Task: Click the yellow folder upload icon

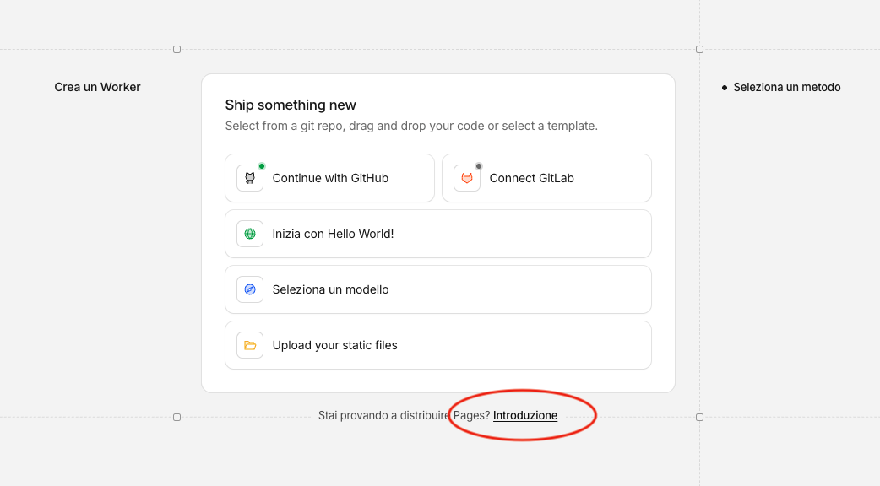Action: point(250,345)
